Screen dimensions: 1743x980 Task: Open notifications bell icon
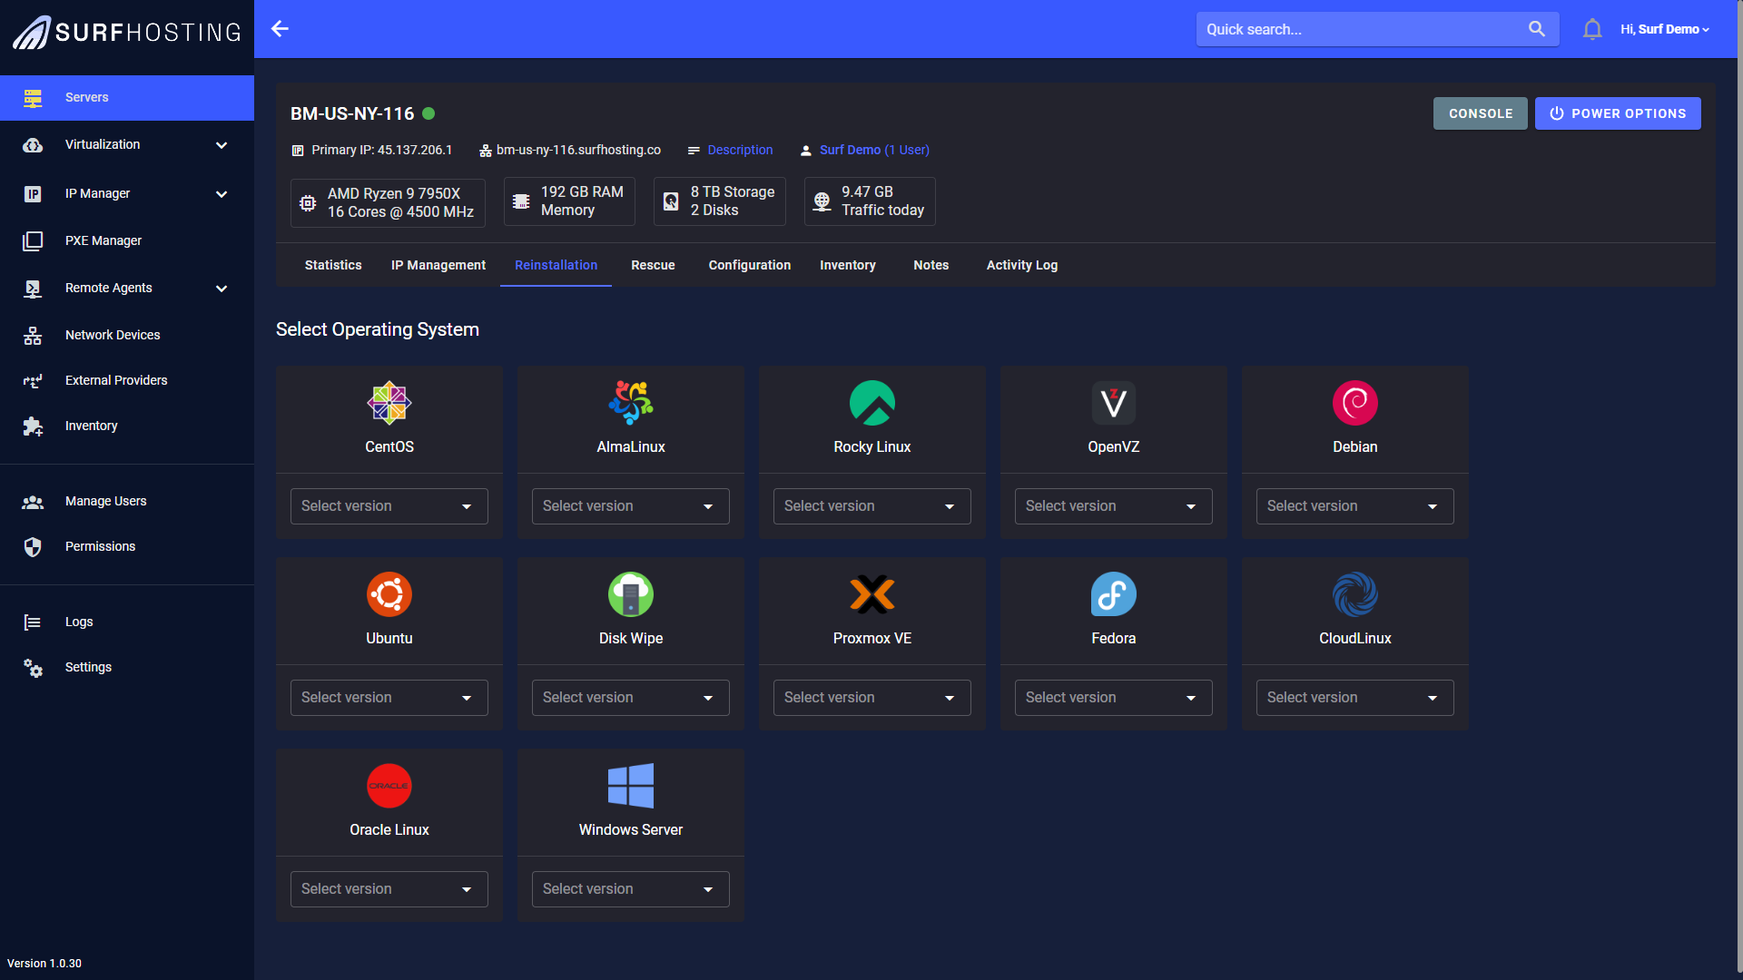click(x=1592, y=29)
